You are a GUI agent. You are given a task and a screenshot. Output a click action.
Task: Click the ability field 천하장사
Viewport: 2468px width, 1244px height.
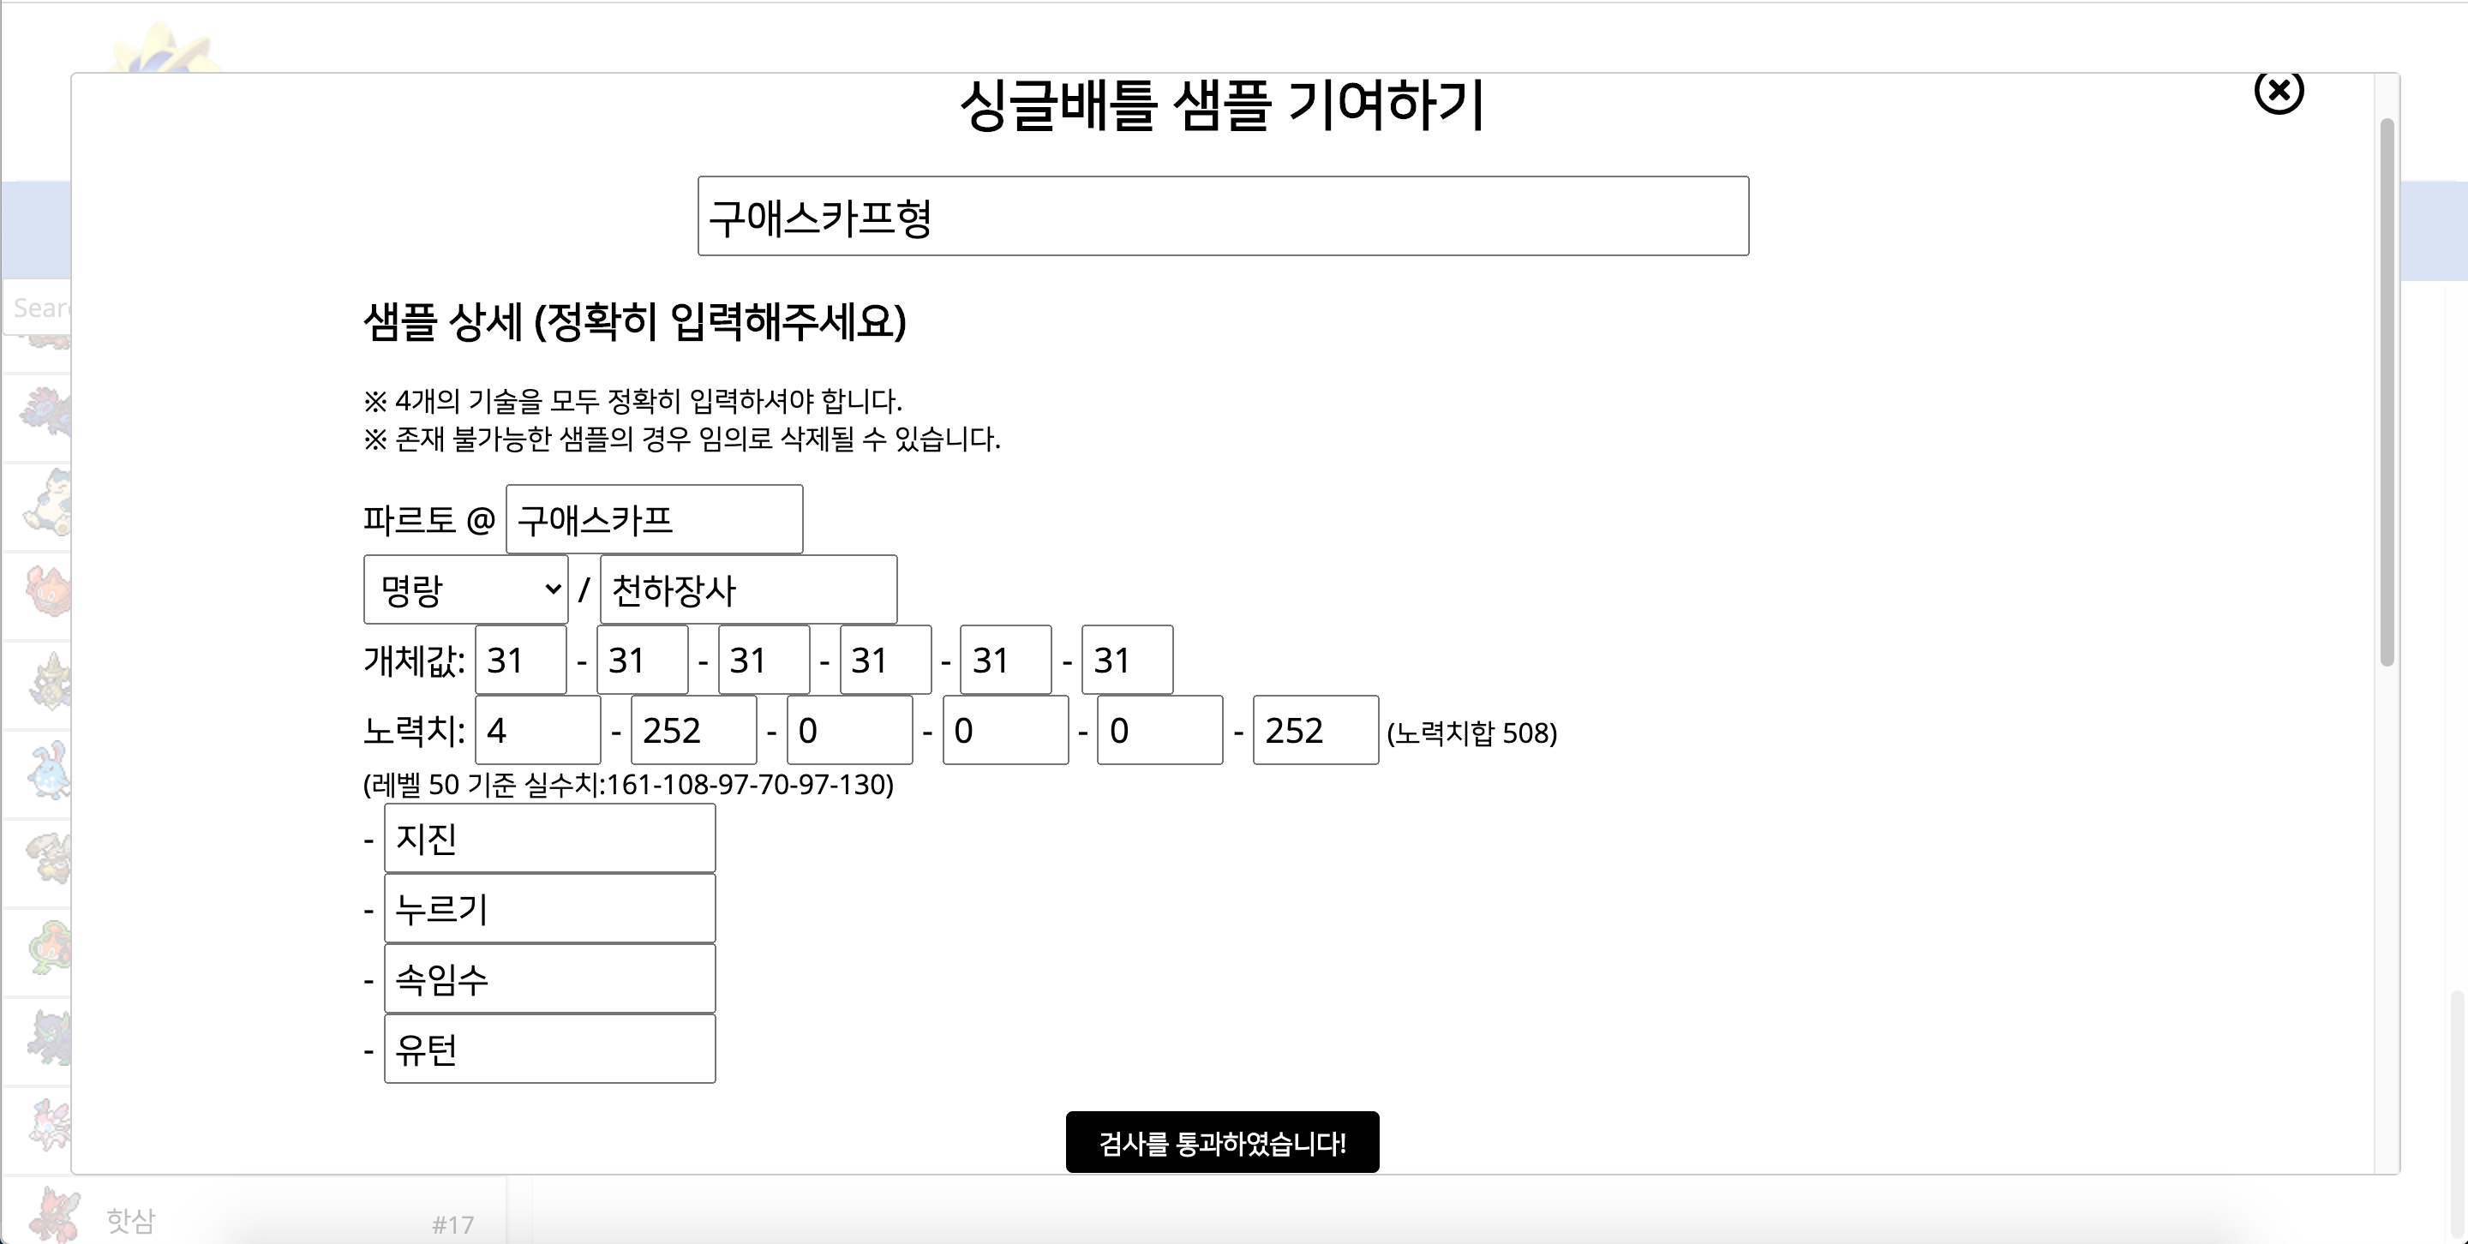pyautogui.click(x=747, y=589)
